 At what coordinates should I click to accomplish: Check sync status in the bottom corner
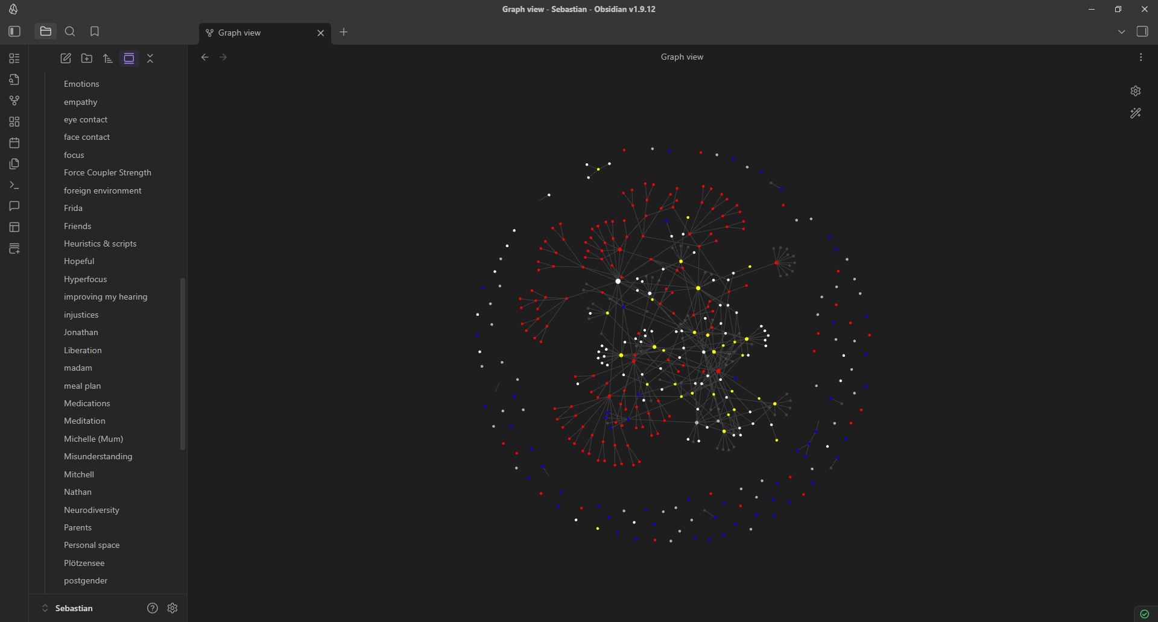click(1144, 614)
